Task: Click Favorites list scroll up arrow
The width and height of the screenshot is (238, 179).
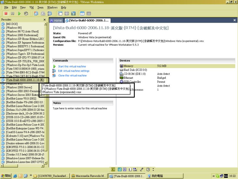Action: pos(46,24)
